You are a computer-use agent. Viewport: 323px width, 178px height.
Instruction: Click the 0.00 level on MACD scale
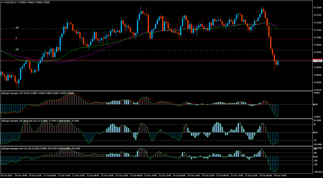tap(315, 105)
